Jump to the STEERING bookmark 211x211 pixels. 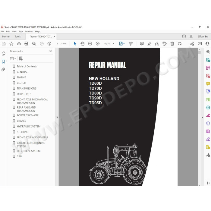point(23,132)
